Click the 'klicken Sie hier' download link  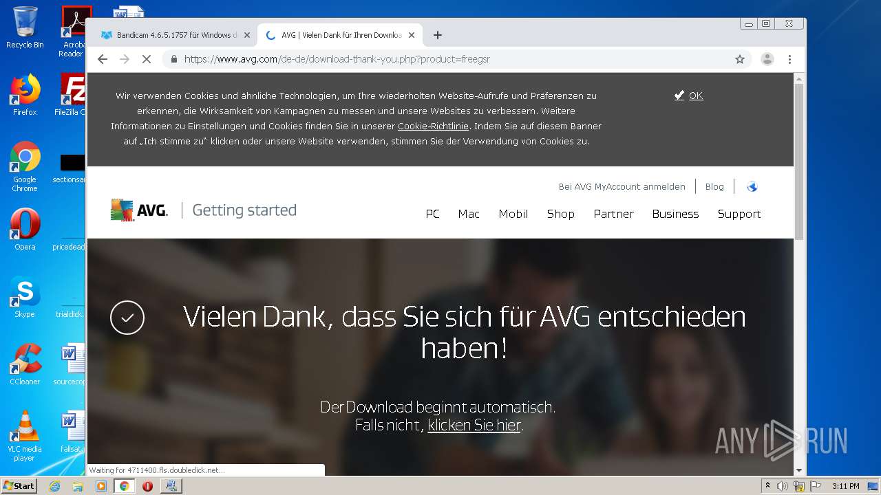pyautogui.click(x=474, y=426)
